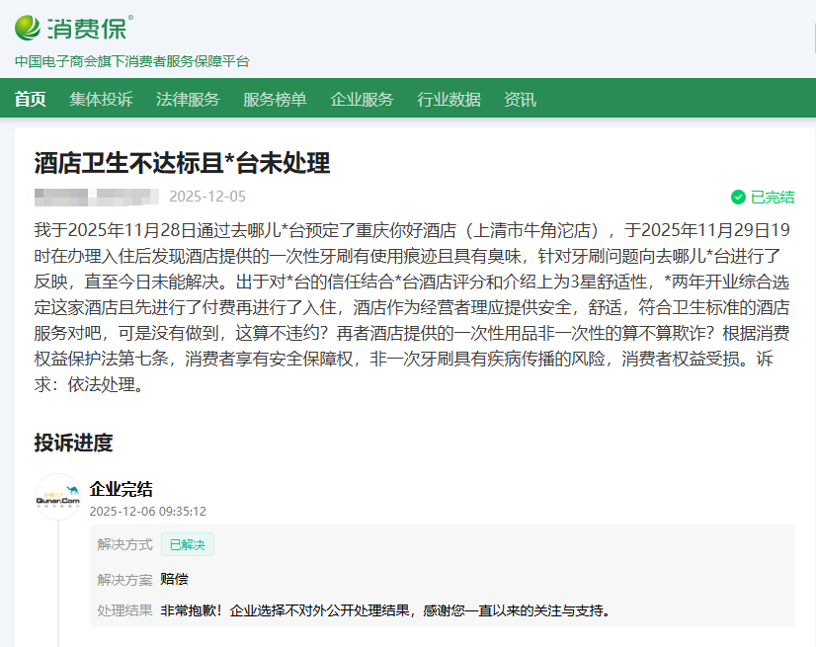Navigate to the 资讯 tab

point(520,99)
